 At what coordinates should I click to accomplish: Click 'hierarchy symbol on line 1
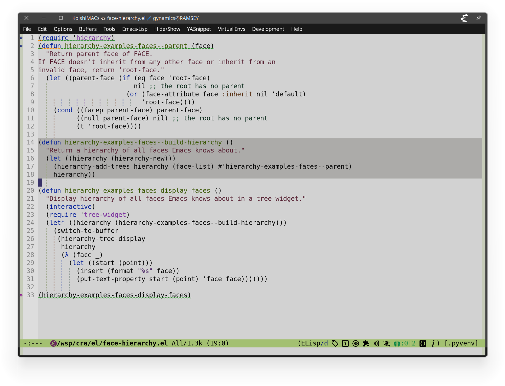(x=92, y=38)
